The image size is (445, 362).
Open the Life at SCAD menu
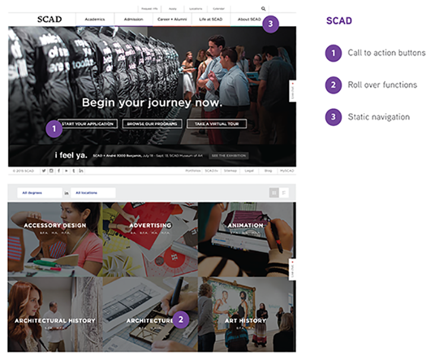click(x=211, y=20)
